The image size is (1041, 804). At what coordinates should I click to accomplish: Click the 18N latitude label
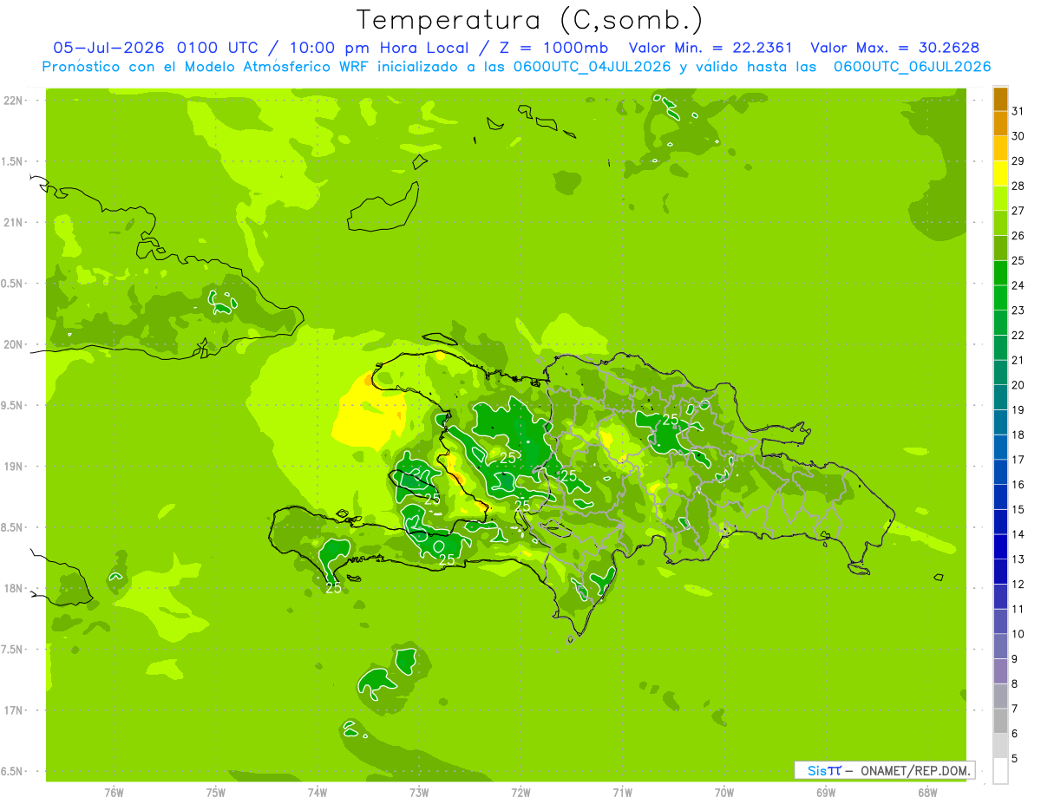(x=15, y=588)
